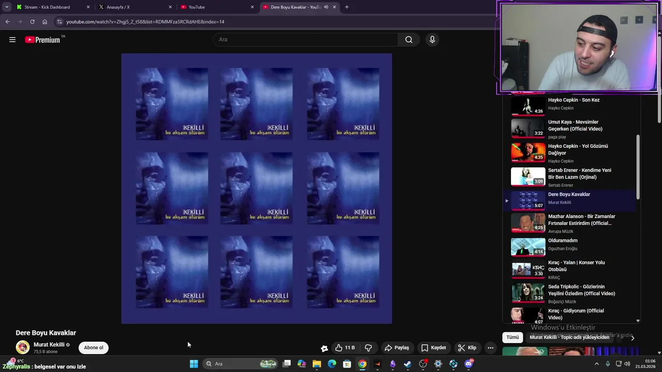Save the video with Kaydet
662x372 pixels.
click(x=433, y=348)
